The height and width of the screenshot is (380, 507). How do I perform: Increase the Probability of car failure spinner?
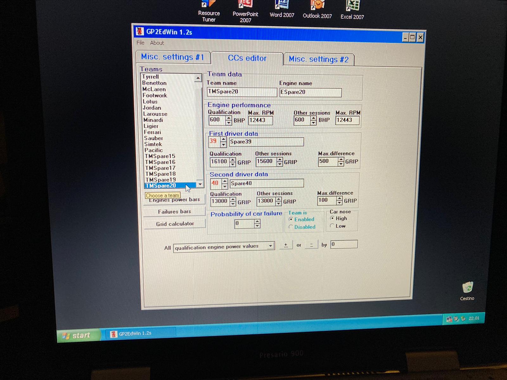point(257,222)
